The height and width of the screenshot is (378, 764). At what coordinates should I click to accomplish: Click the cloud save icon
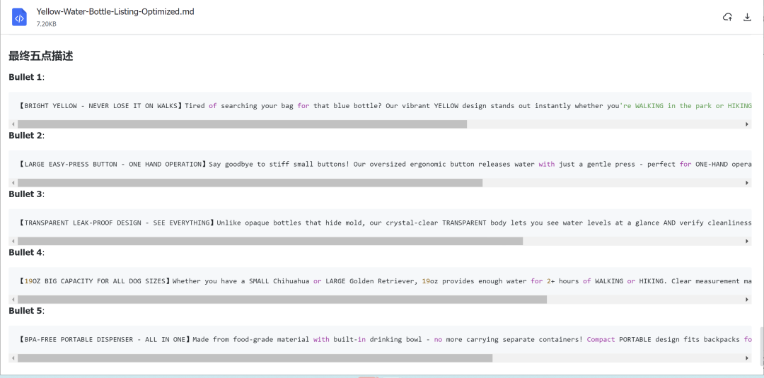(727, 18)
